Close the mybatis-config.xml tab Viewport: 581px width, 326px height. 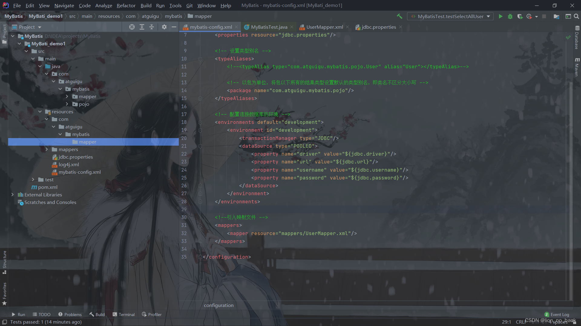coord(236,27)
